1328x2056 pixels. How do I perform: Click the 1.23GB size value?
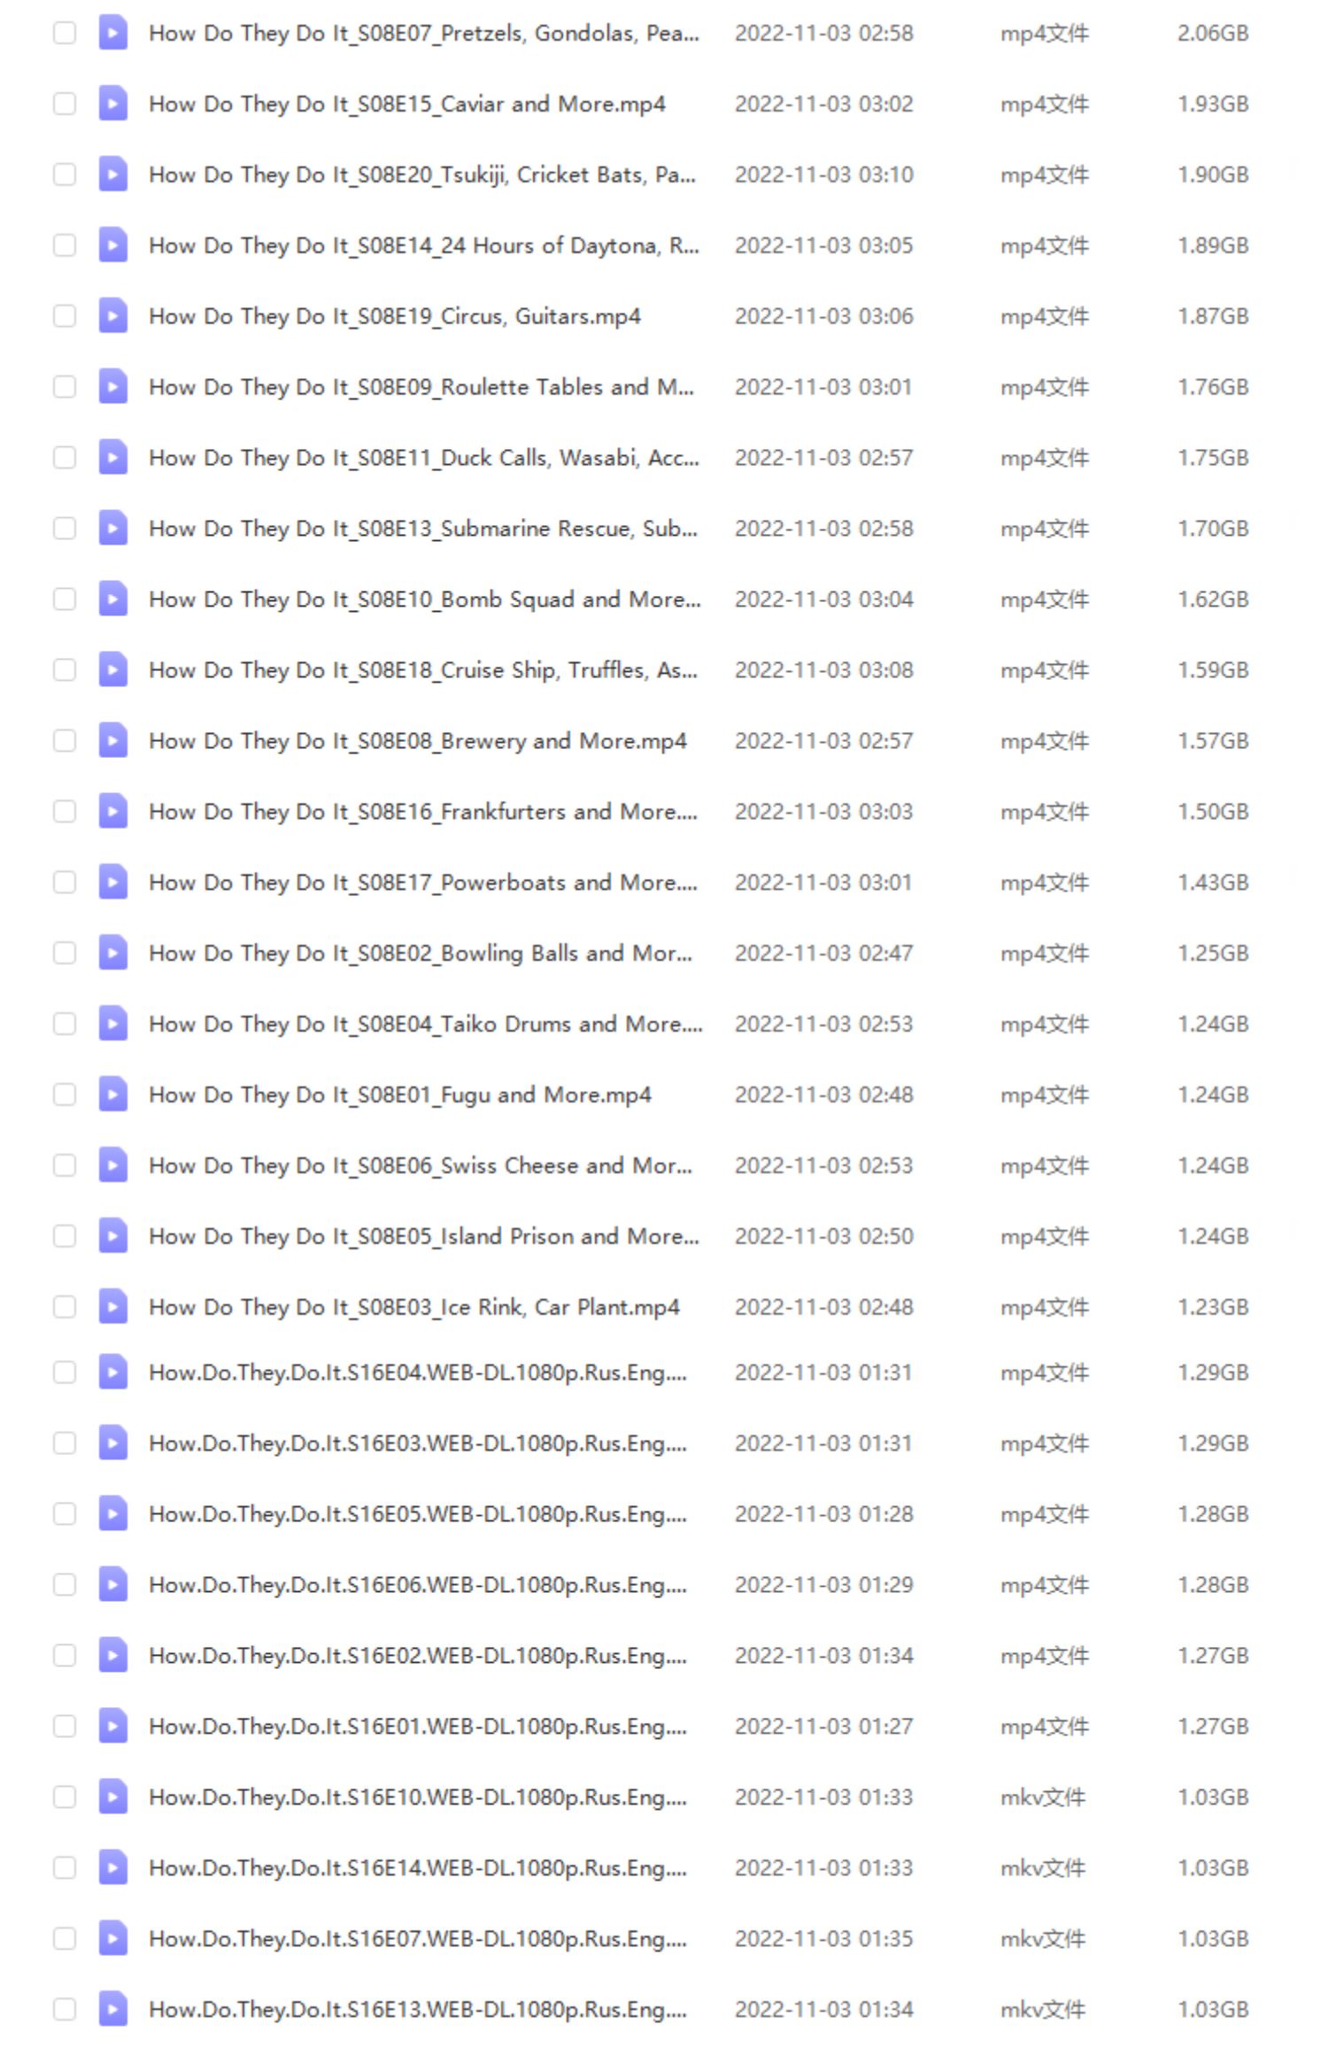click(x=1213, y=1308)
